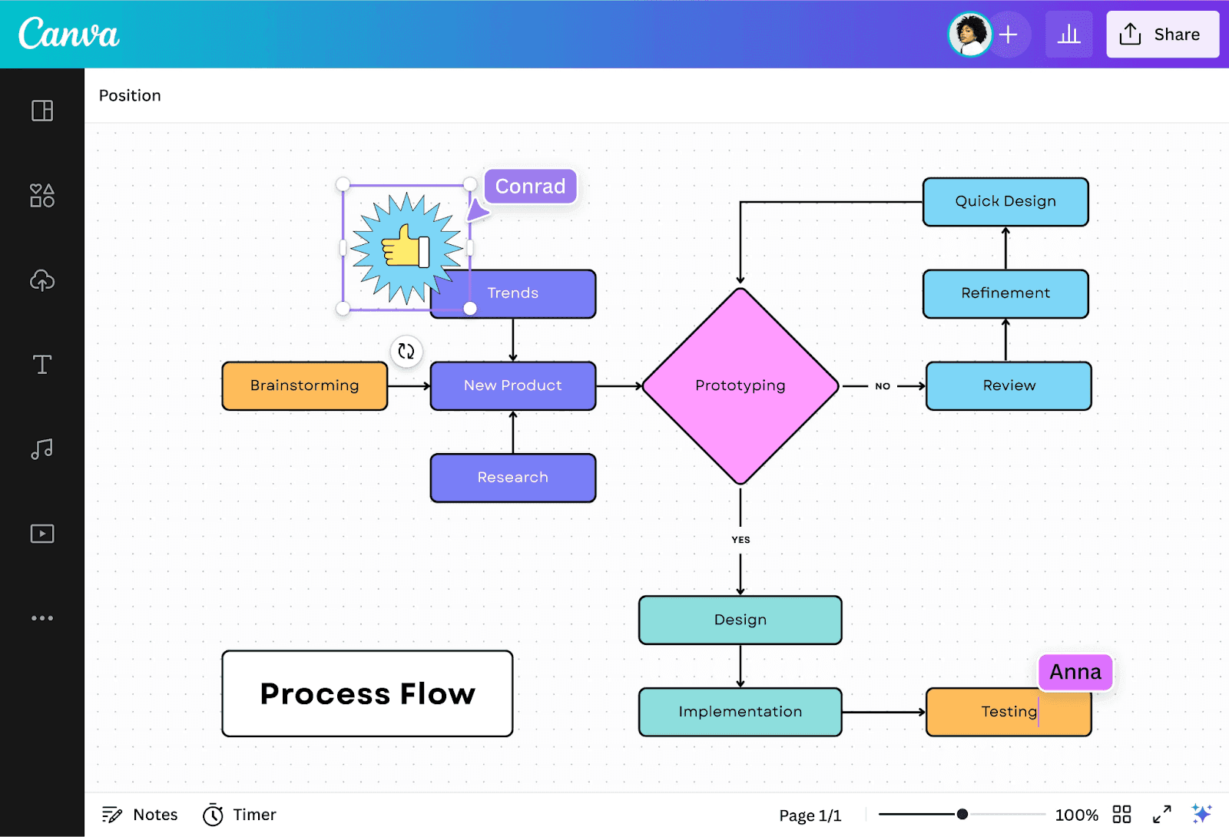Open the magic assistant sparkle icon
This screenshot has height=837, width=1229.
point(1201,813)
